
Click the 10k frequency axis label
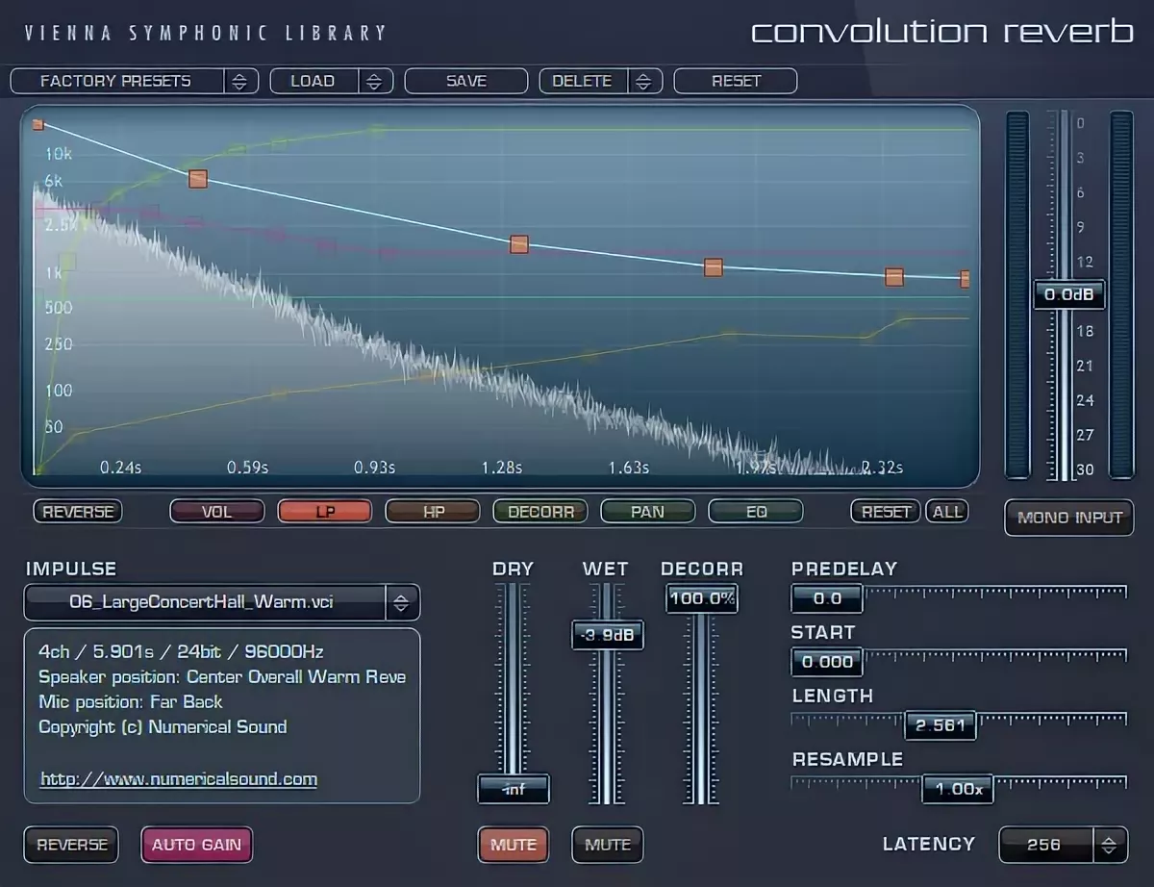click(59, 154)
